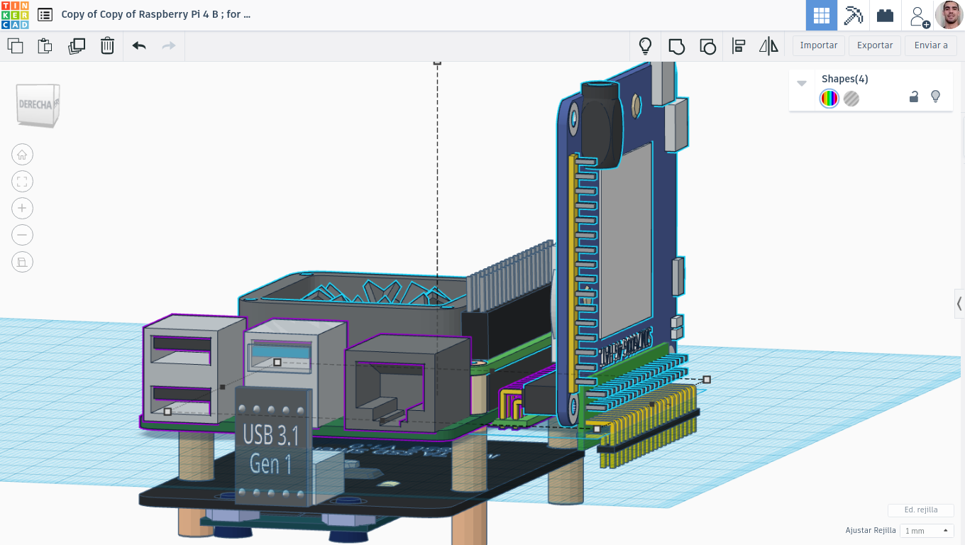
Task: Hide selected shapes with lightbulb
Action: click(x=935, y=97)
